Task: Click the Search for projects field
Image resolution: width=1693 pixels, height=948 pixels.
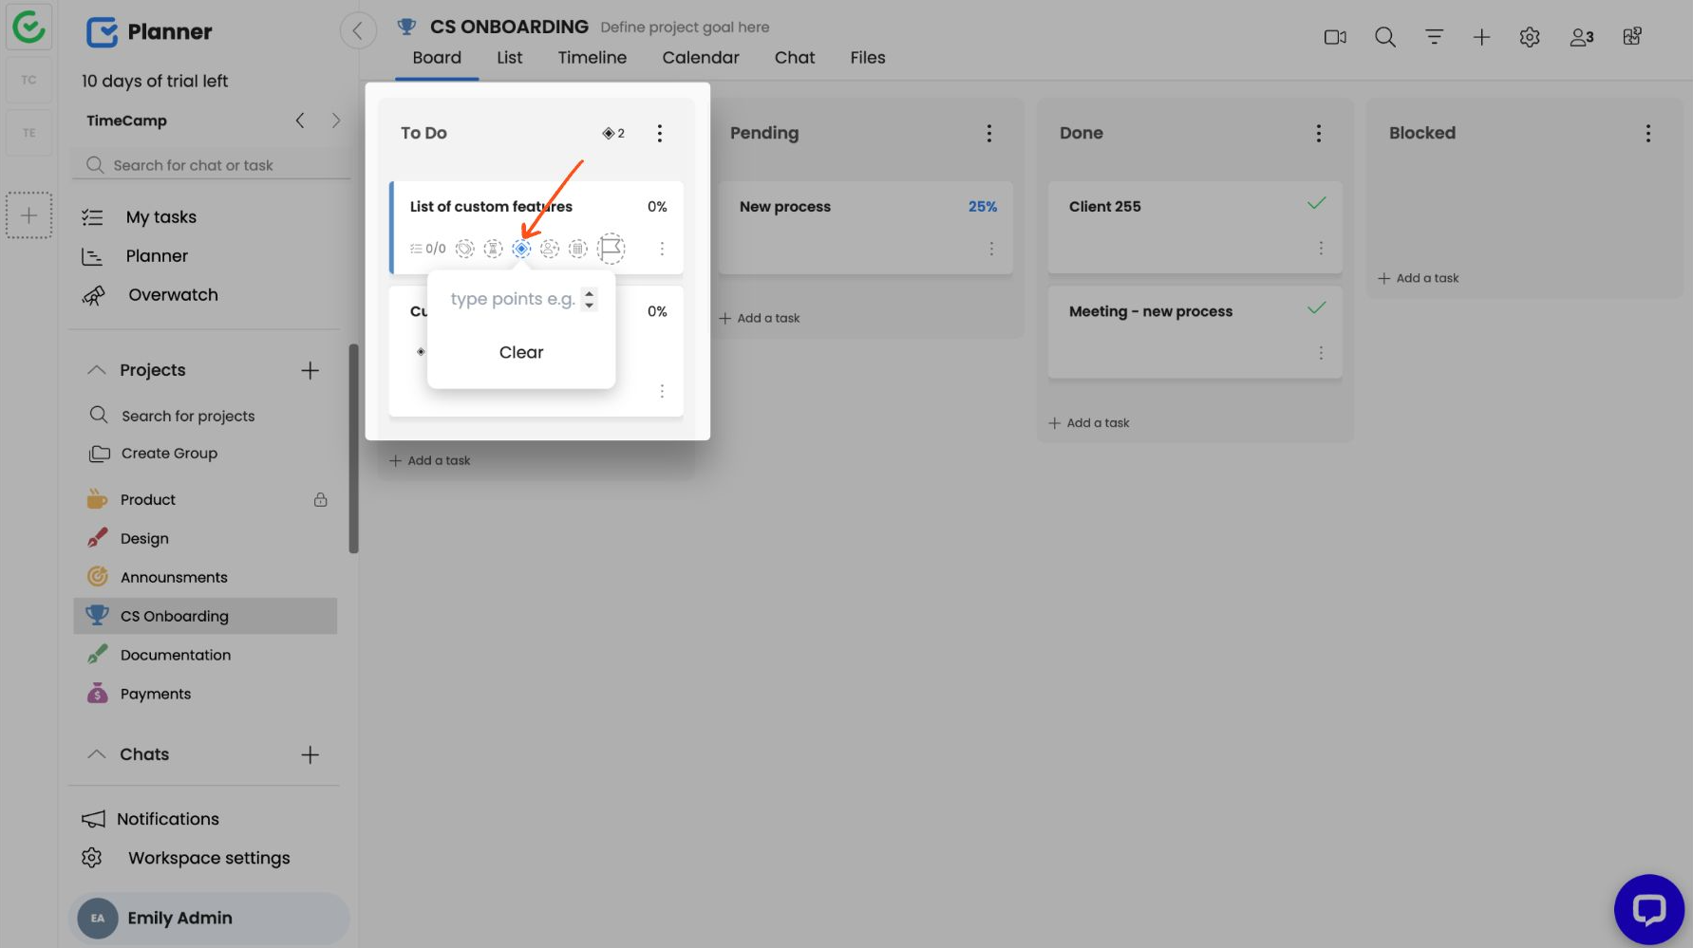Action: (x=188, y=416)
